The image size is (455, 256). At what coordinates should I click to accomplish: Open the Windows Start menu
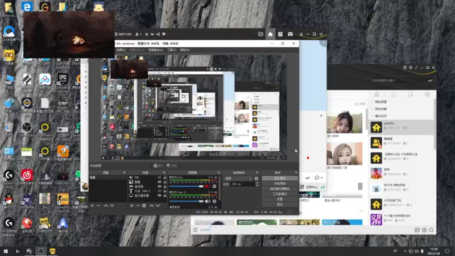[x=5, y=251]
